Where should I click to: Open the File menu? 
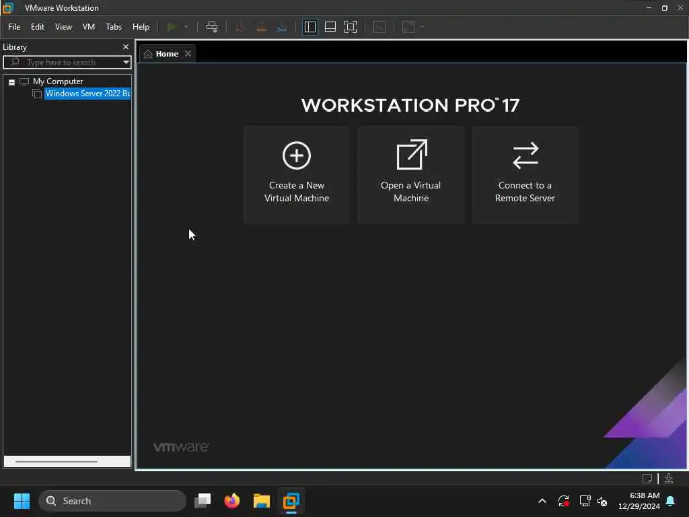coord(14,27)
